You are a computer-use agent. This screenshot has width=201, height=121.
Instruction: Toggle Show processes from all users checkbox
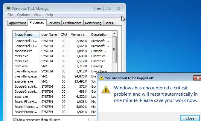(14, 120)
